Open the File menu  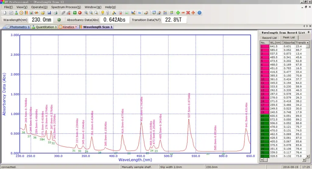[8, 7]
